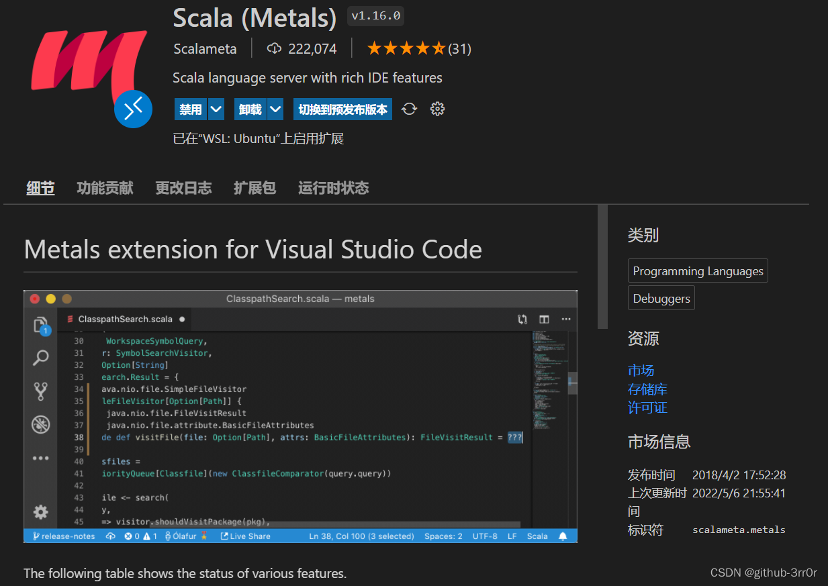Click the more actions icon in the embedded editor
828x586 pixels.
tap(566, 319)
